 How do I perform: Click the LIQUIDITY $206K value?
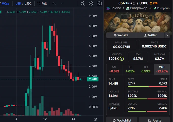click(113, 59)
